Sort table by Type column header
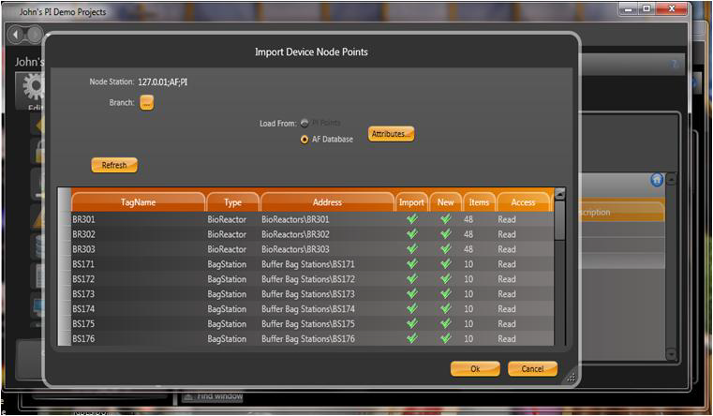 (231, 202)
